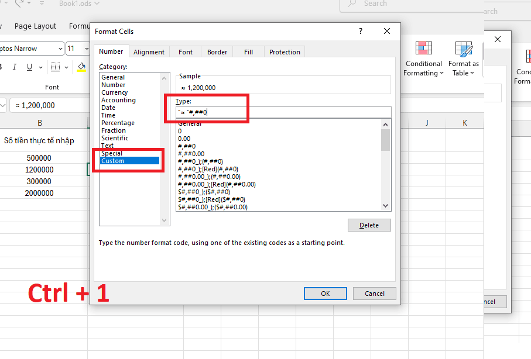Click the Fill Color bucket icon
This screenshot has height=359, width=531.
tap(81, 67)
